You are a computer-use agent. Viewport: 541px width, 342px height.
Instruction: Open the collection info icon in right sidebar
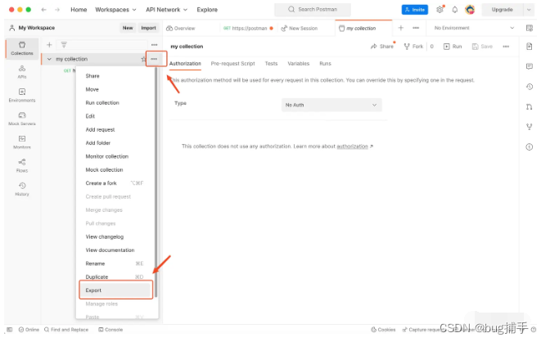coord(530,147)
